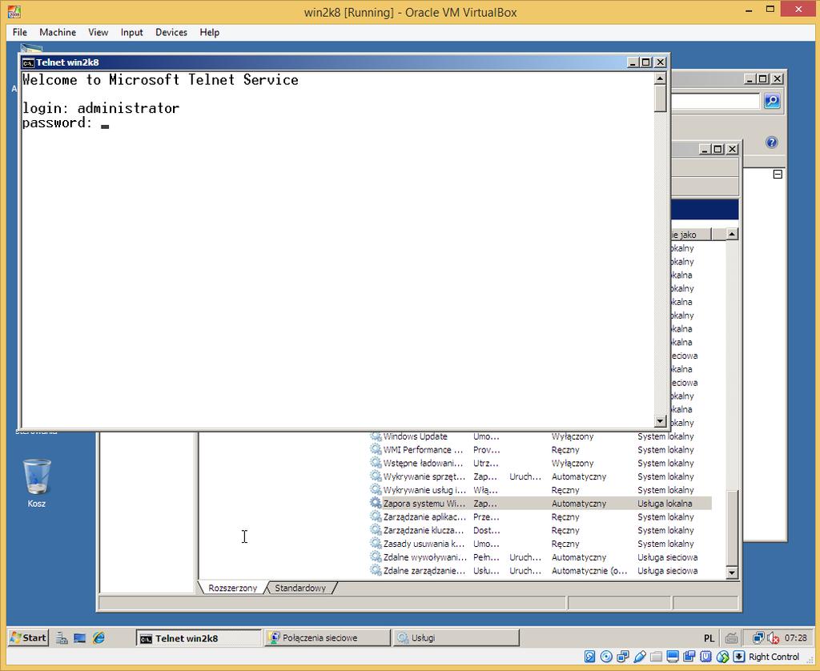Click the muted volume tray icon
Image resolution: width=820 pixels, height=671 pixels.
click(773, 638)
